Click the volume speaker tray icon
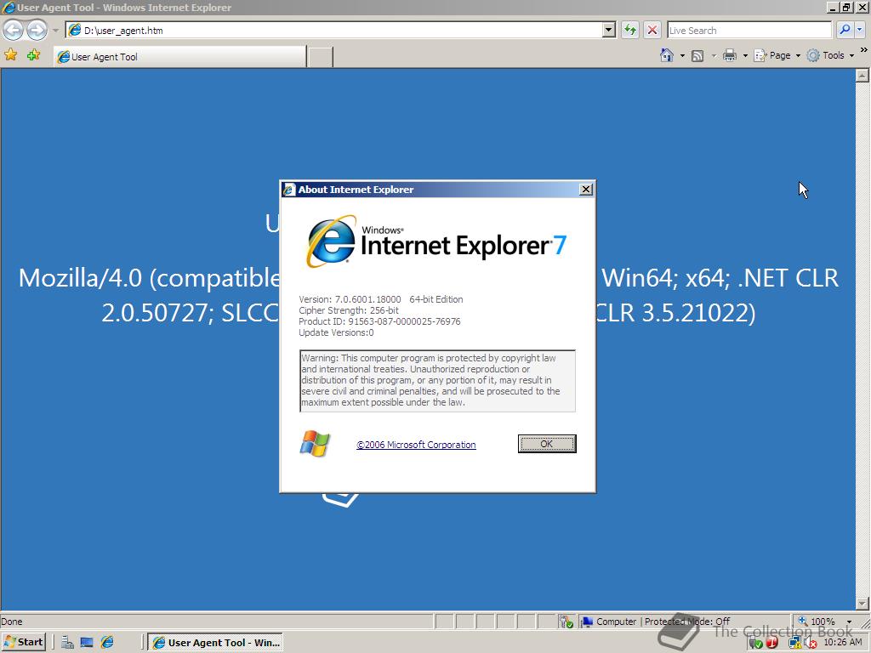Viewport: 871px width, 653px height. click(x=811, y=643)
